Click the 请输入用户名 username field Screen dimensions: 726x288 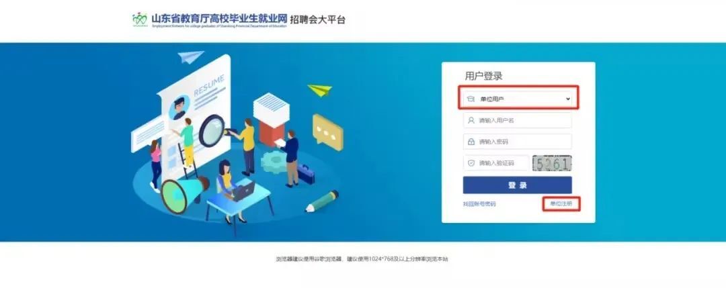[517, 120]
